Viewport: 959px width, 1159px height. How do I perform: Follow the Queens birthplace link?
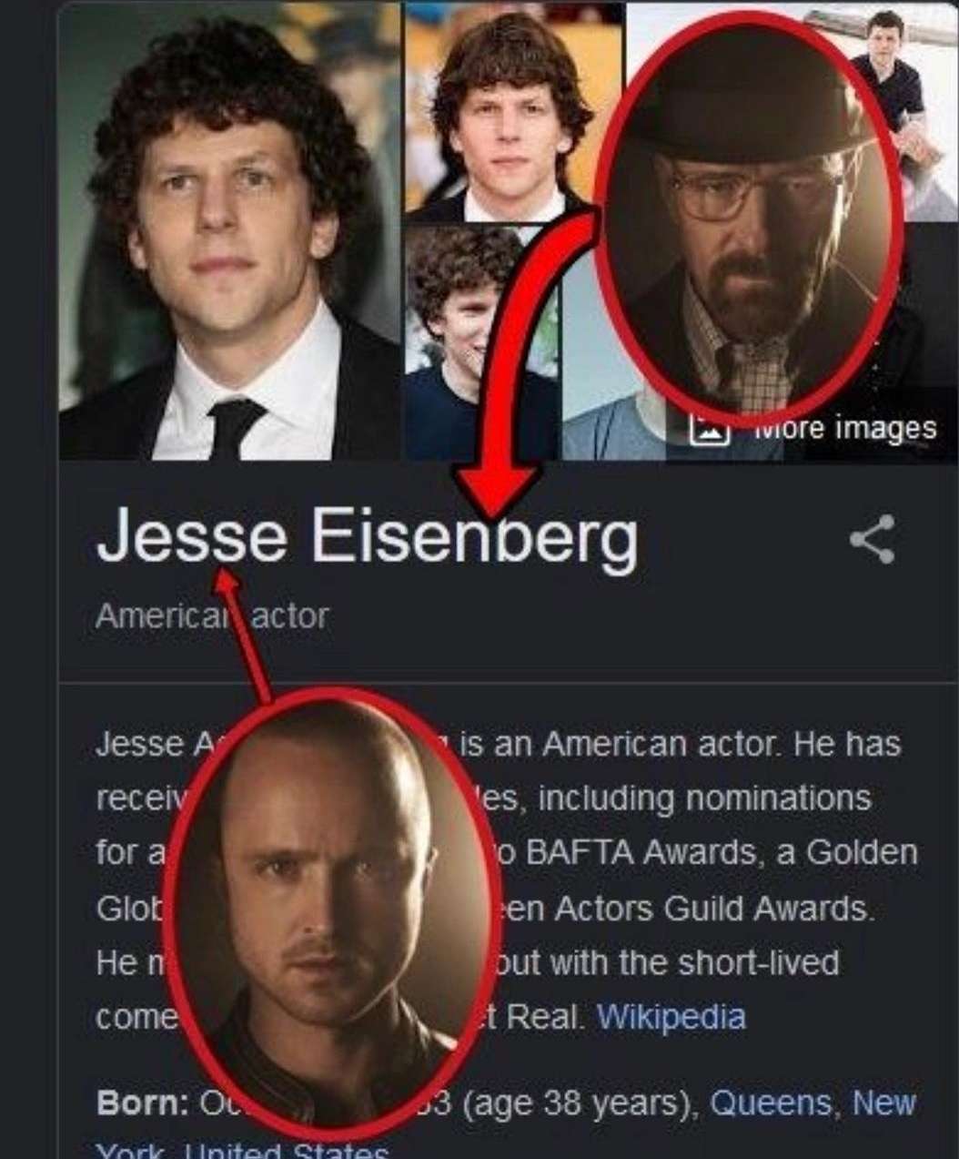pyautogui.click(x=770, y=1103)
